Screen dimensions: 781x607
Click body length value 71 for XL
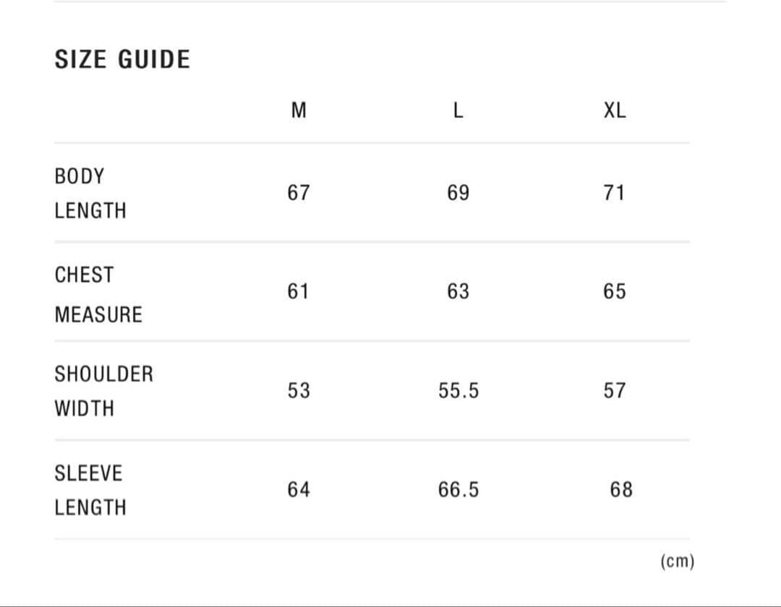pyautogui.click(x=614, y=193)
